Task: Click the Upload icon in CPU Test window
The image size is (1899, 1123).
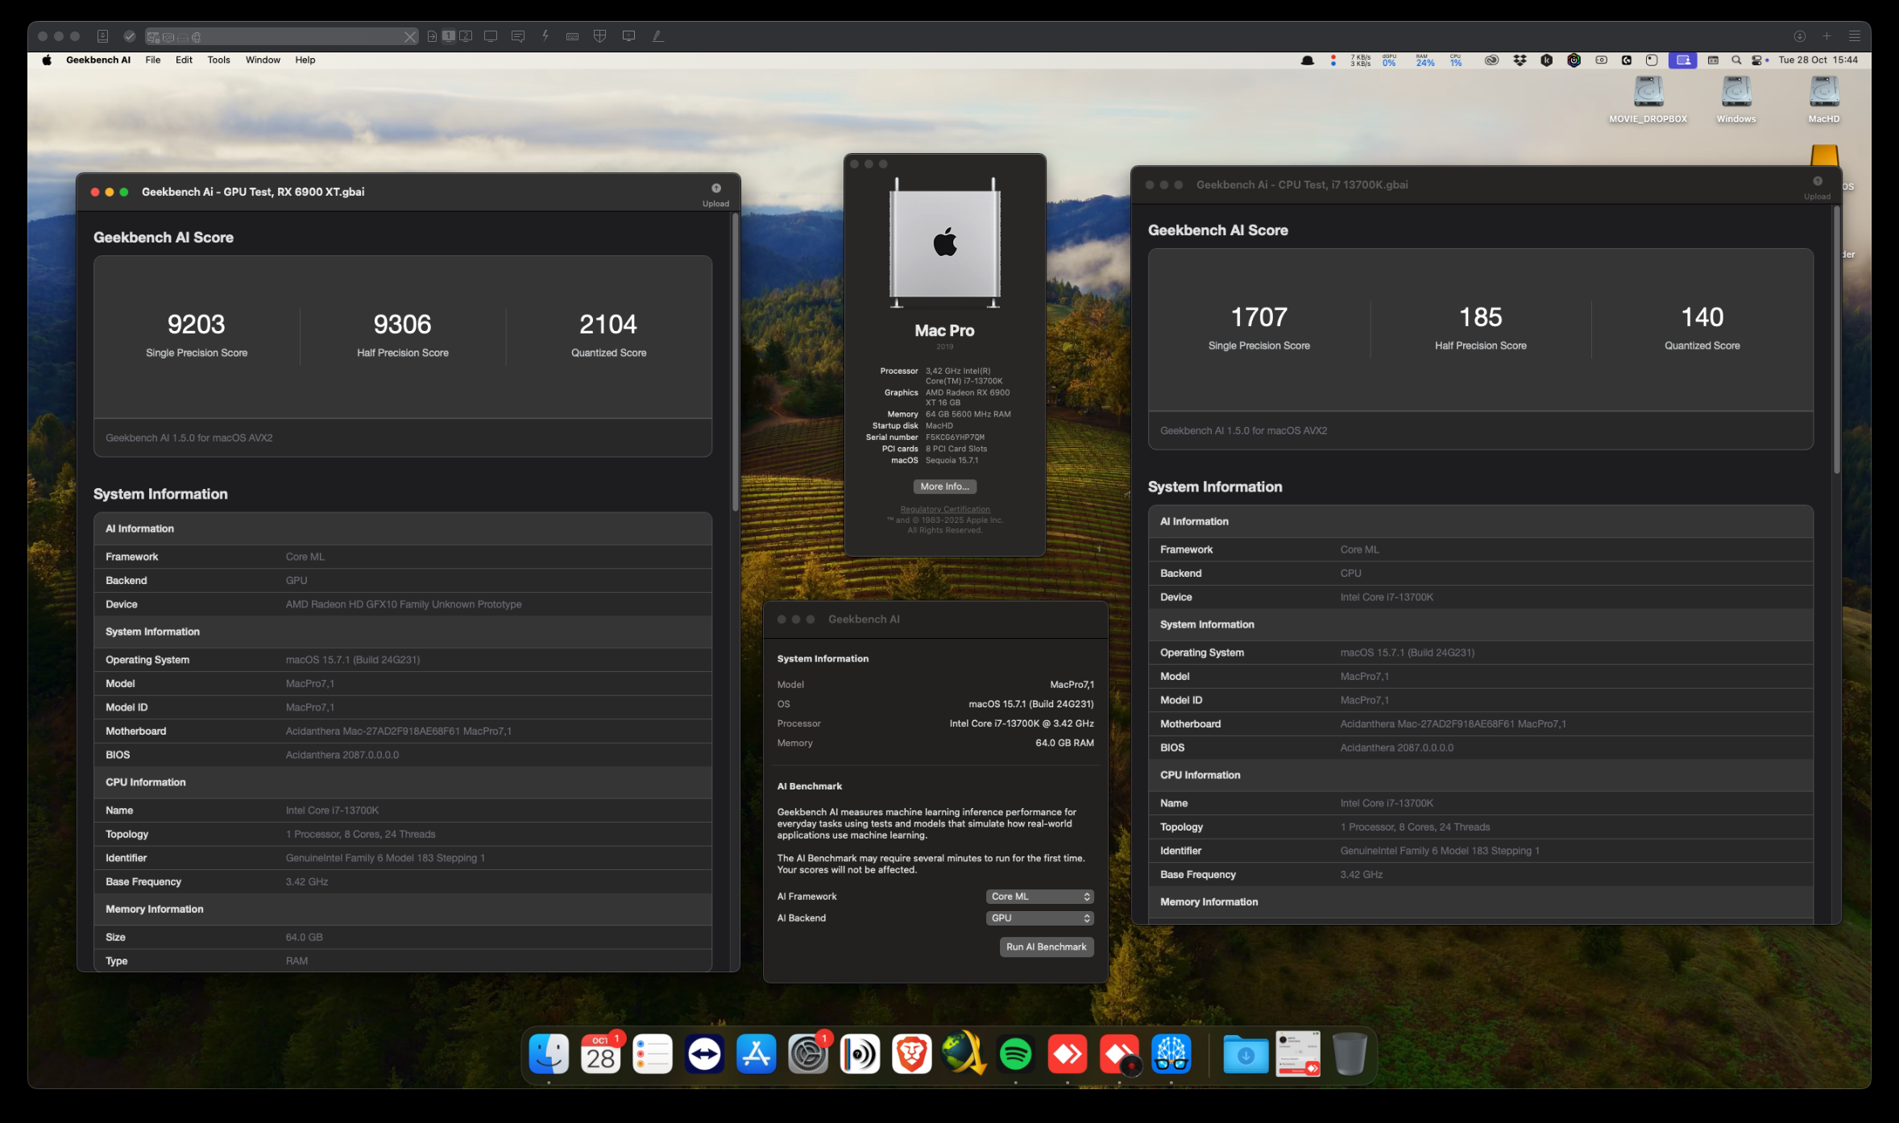Action: coord(1817,182)
